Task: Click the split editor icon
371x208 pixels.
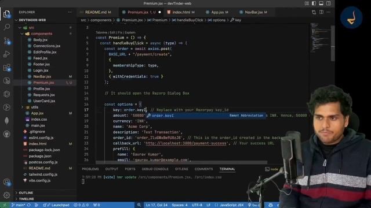Action: [321, 12]
